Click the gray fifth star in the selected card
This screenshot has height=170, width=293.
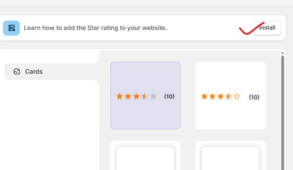[x=153, y=96]
